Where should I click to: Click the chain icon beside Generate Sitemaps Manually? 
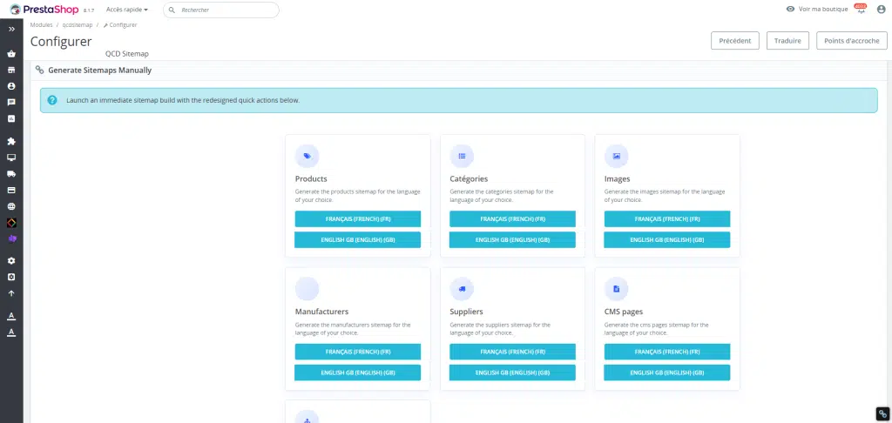[x=39, y=70]
